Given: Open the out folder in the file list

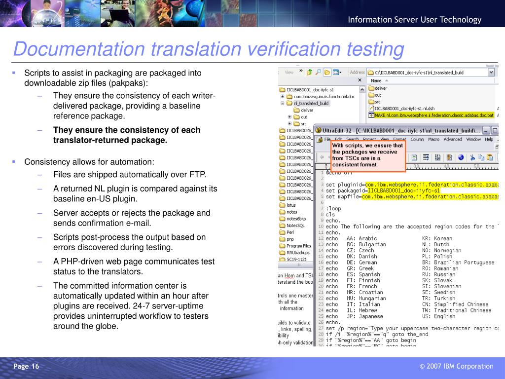Looking at the screenshot, I should 375,95.
